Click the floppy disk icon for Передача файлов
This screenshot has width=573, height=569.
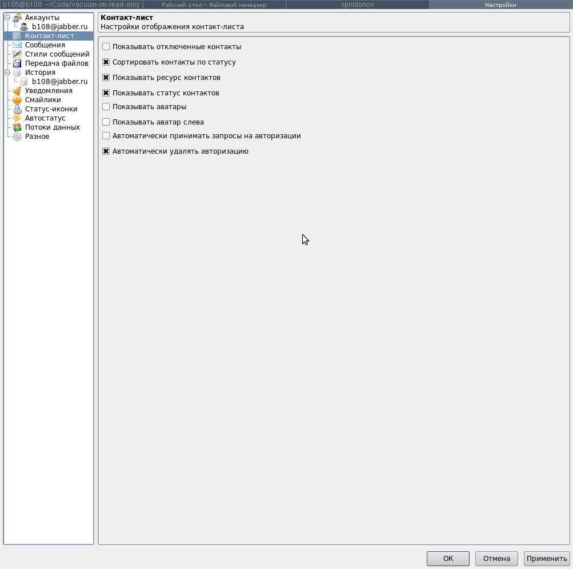pos(17,63)
